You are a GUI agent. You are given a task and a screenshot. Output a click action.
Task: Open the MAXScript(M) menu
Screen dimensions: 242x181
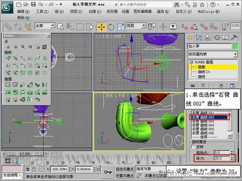pyautogui.click(x=209, y=12)
